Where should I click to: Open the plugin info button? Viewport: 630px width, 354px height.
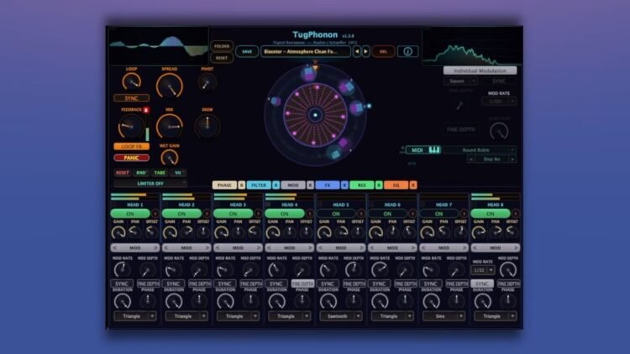pos(407,51)
